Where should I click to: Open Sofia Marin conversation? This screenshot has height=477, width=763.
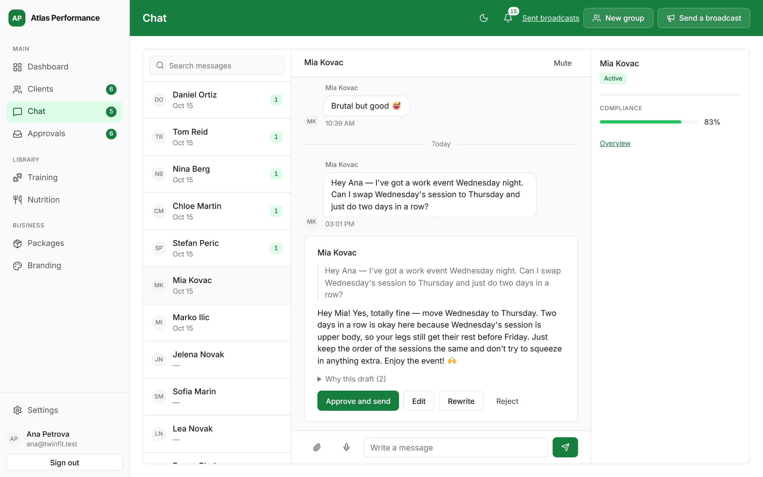coord(217,396)
